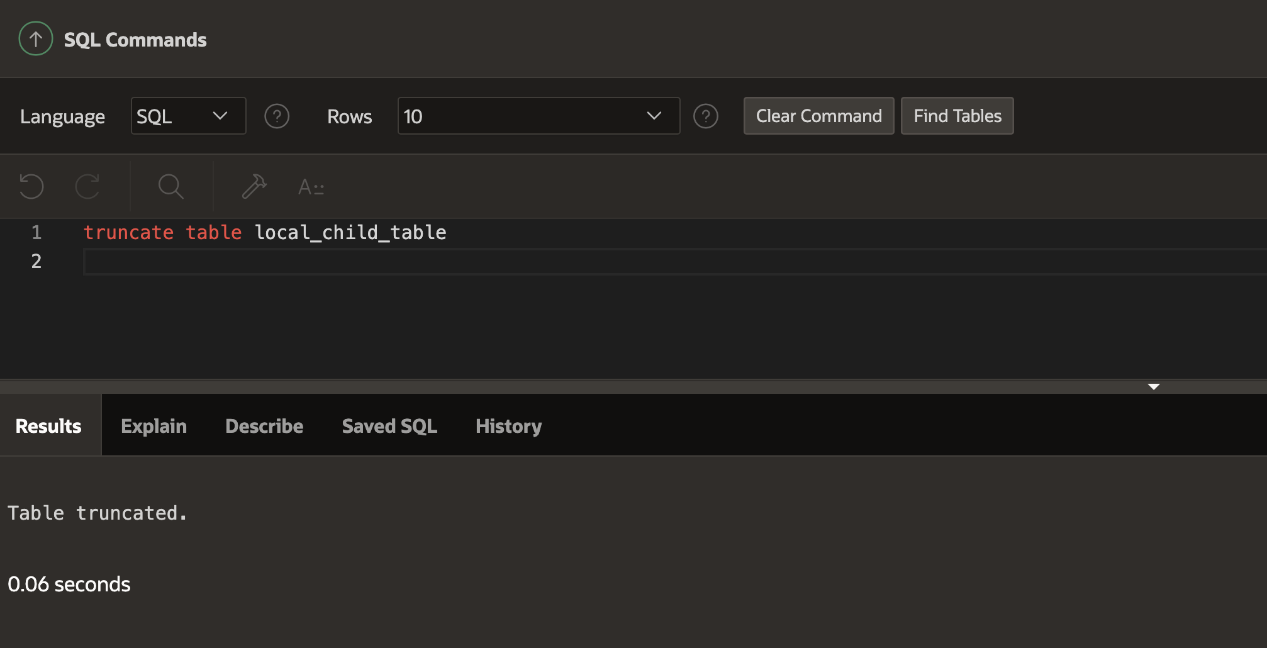Click the Find Tables button

click(957, 116)
